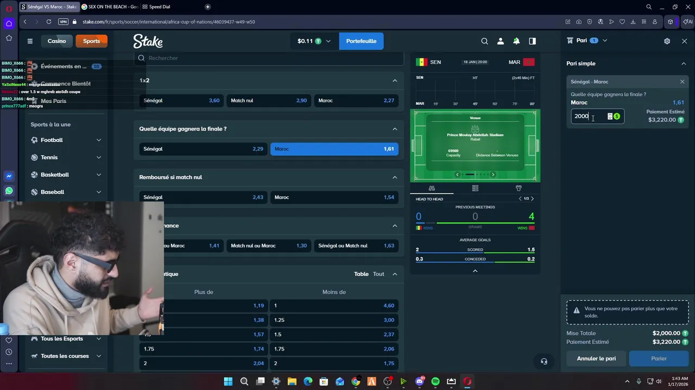Open a new browser tab

(x=208, y=7)
